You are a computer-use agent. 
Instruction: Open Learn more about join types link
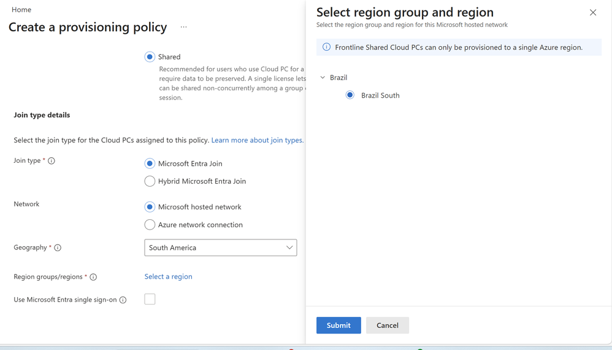click(x=257, y=140)
